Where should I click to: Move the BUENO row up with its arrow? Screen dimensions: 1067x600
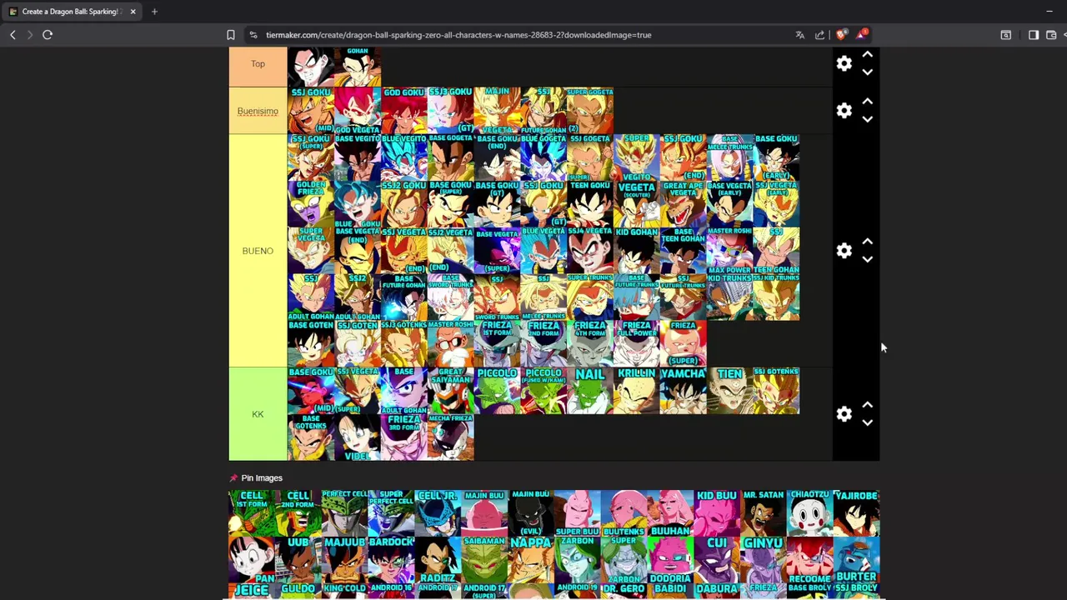tap(867, 242)
